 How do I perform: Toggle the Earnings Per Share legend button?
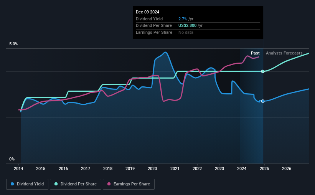coord(129,184)
